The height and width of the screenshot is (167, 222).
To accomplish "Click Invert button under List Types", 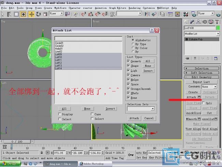I will [148, 71].
